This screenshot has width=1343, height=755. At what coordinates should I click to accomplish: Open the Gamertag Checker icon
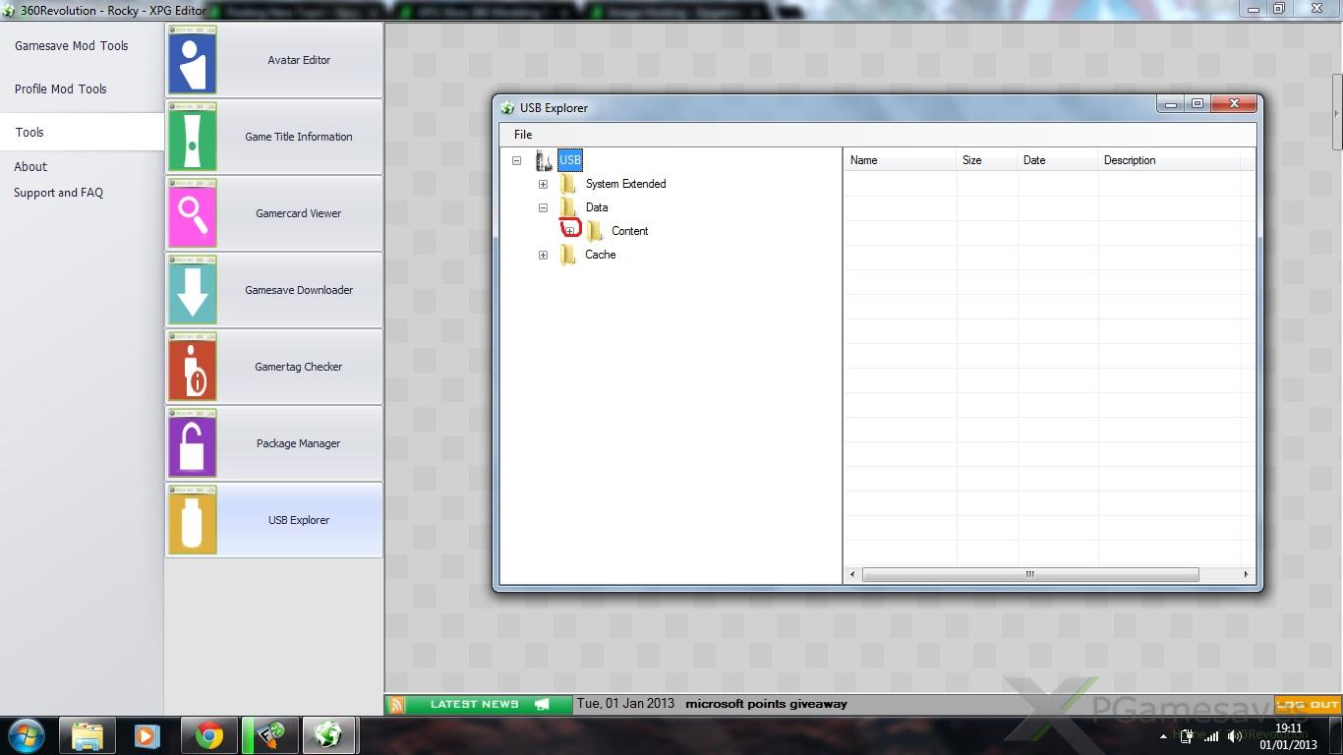[193, 367]
